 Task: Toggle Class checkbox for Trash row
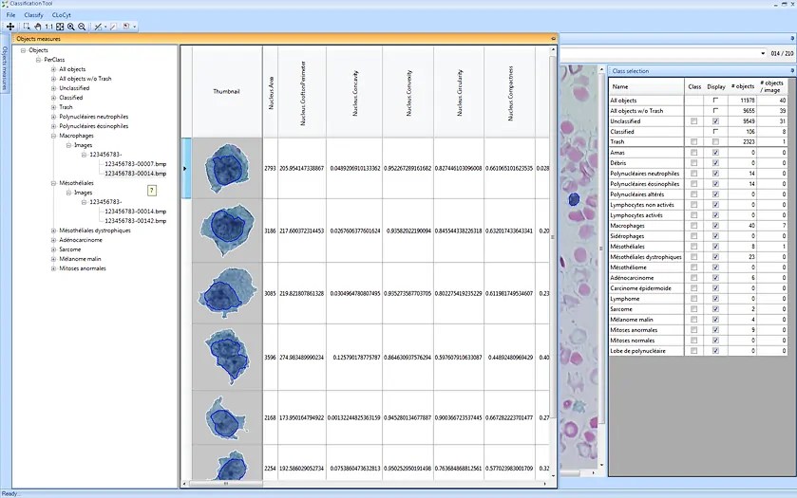coord(693,142)
